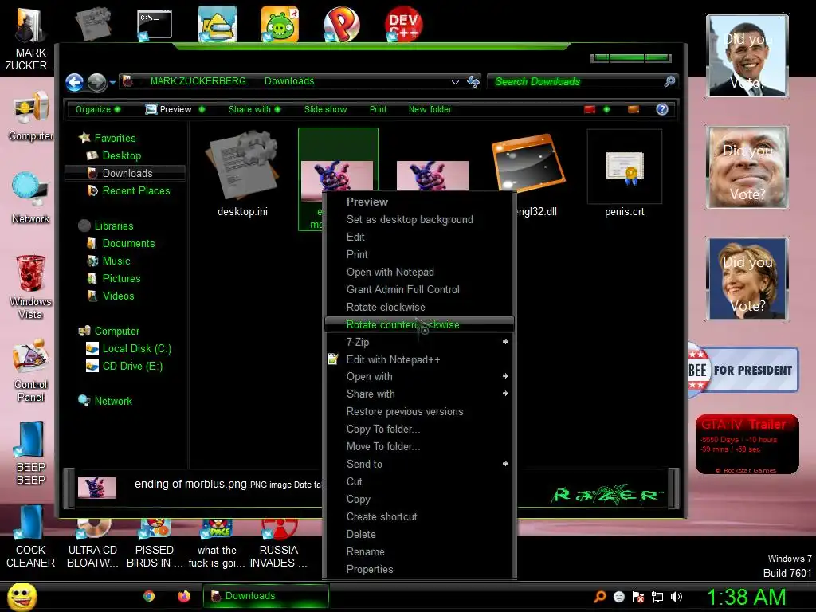Expand the 7-Zip submenu
This screenshot has width=816, height=612.
419,342
